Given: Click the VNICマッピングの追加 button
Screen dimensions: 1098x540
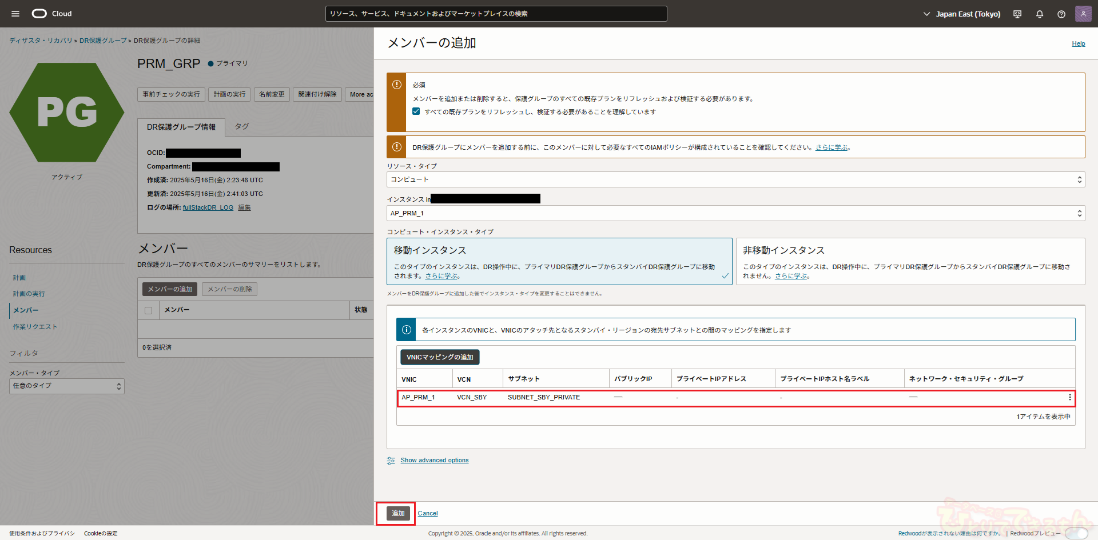Looking at the screenshot, I should 440,357.
